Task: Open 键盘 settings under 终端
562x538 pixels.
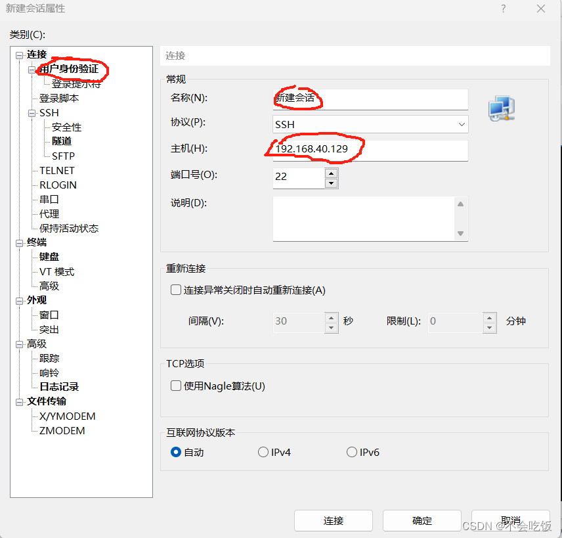Action: tap(48, 256)
